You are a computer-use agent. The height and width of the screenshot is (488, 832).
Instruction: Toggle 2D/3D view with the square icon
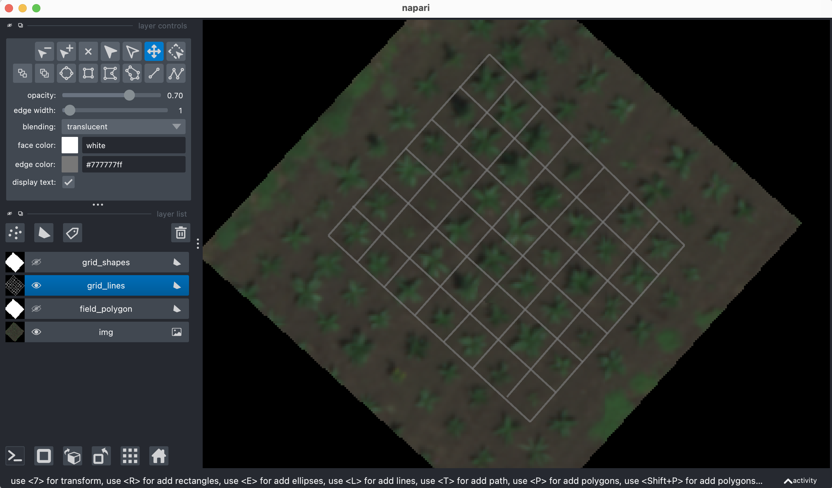tap(44, 456)
